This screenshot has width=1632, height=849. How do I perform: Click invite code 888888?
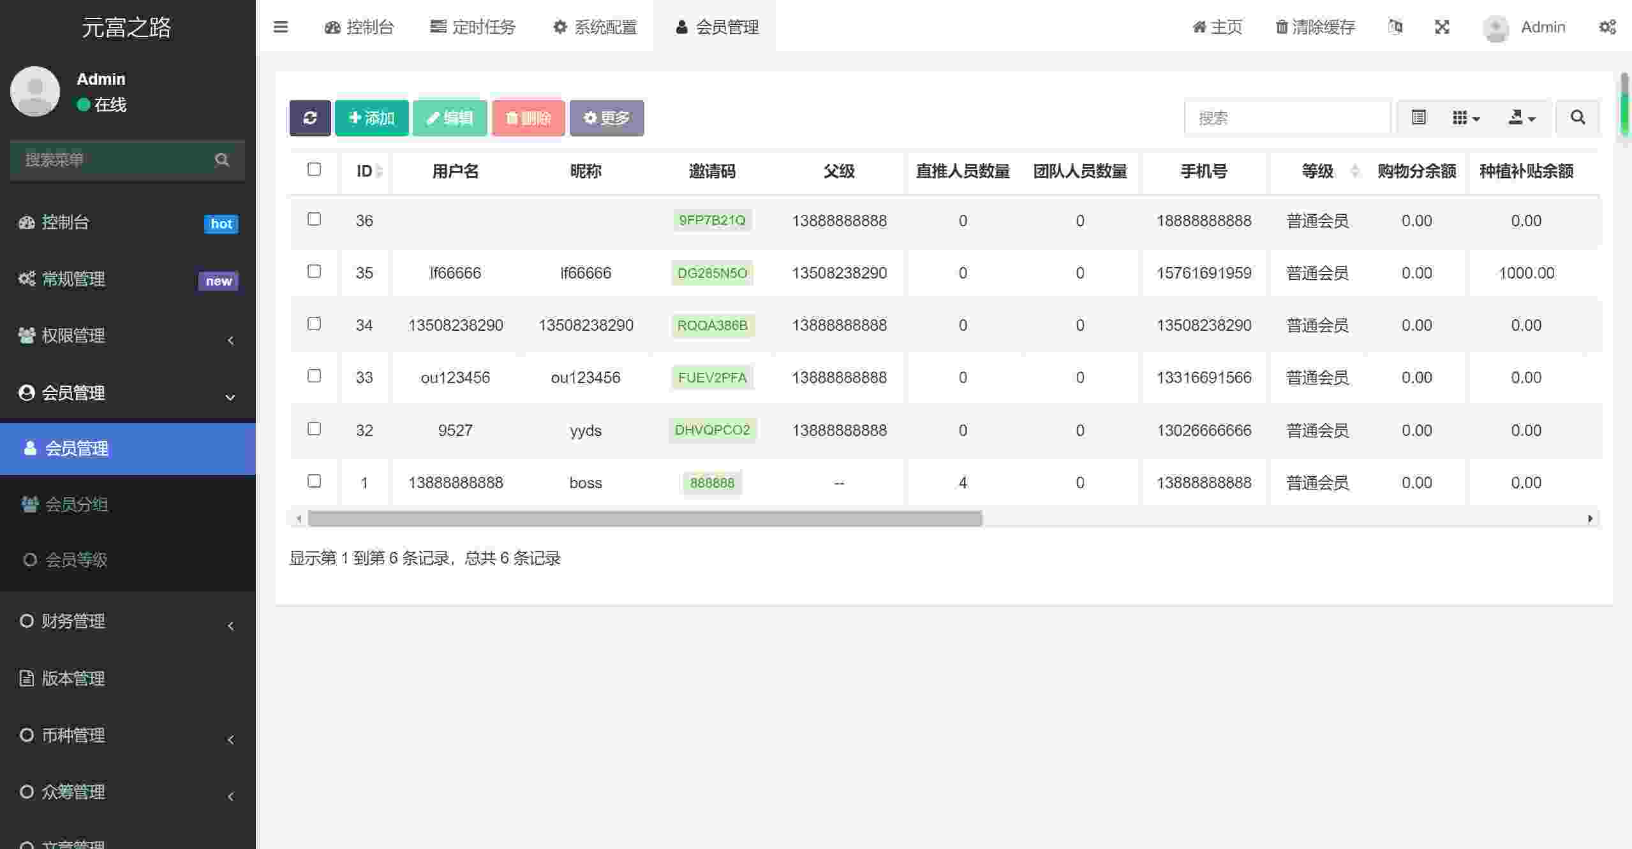coord(712,483)
